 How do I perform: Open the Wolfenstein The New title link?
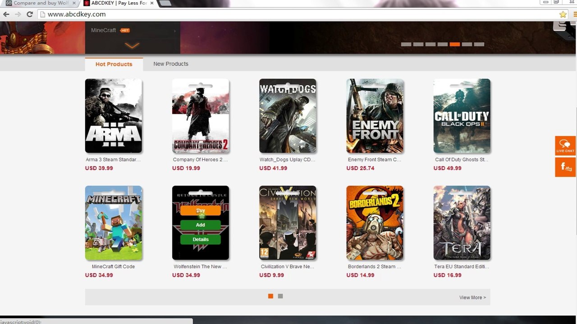pyautogui.click(x=200, y=267)
